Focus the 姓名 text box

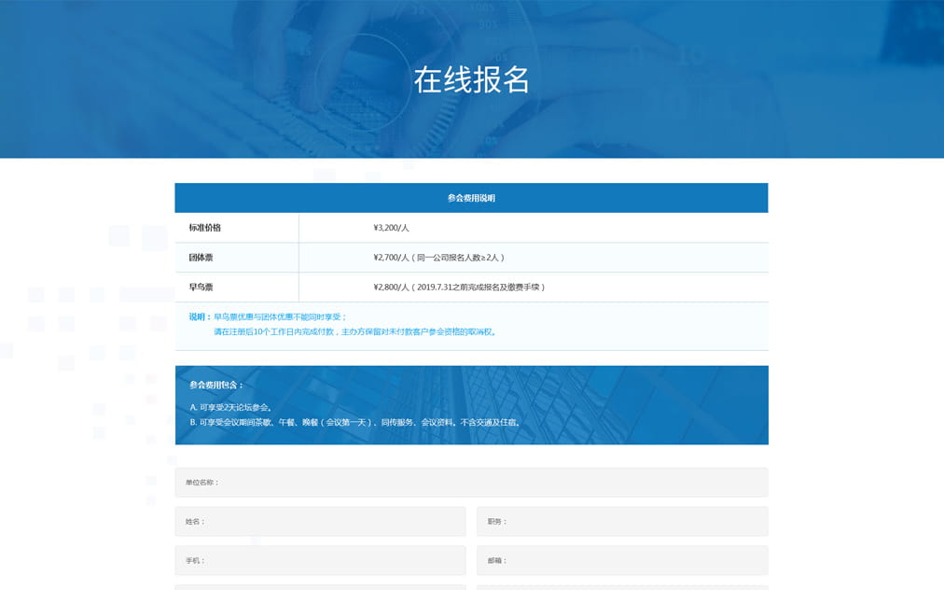[x=320, y=521]
